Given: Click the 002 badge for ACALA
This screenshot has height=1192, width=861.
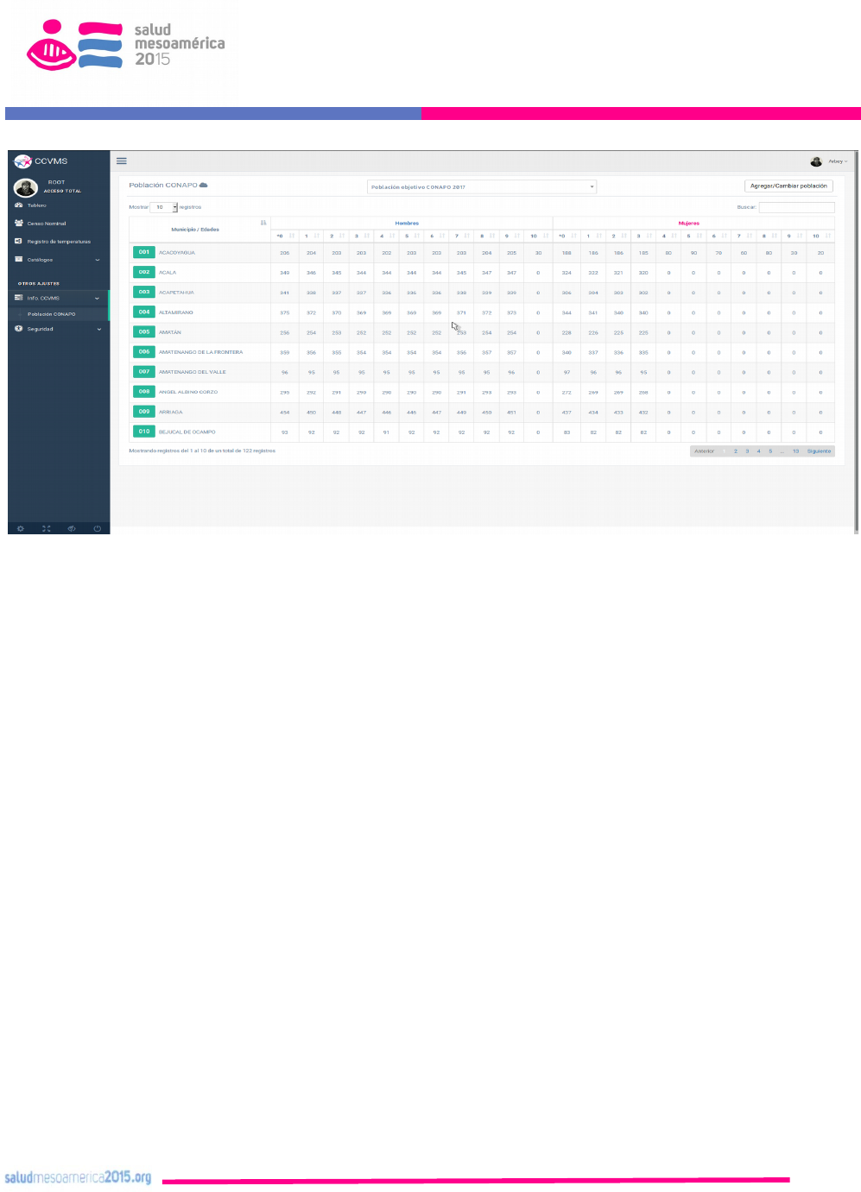Looking at the screenshot, I should click(144, 272).
